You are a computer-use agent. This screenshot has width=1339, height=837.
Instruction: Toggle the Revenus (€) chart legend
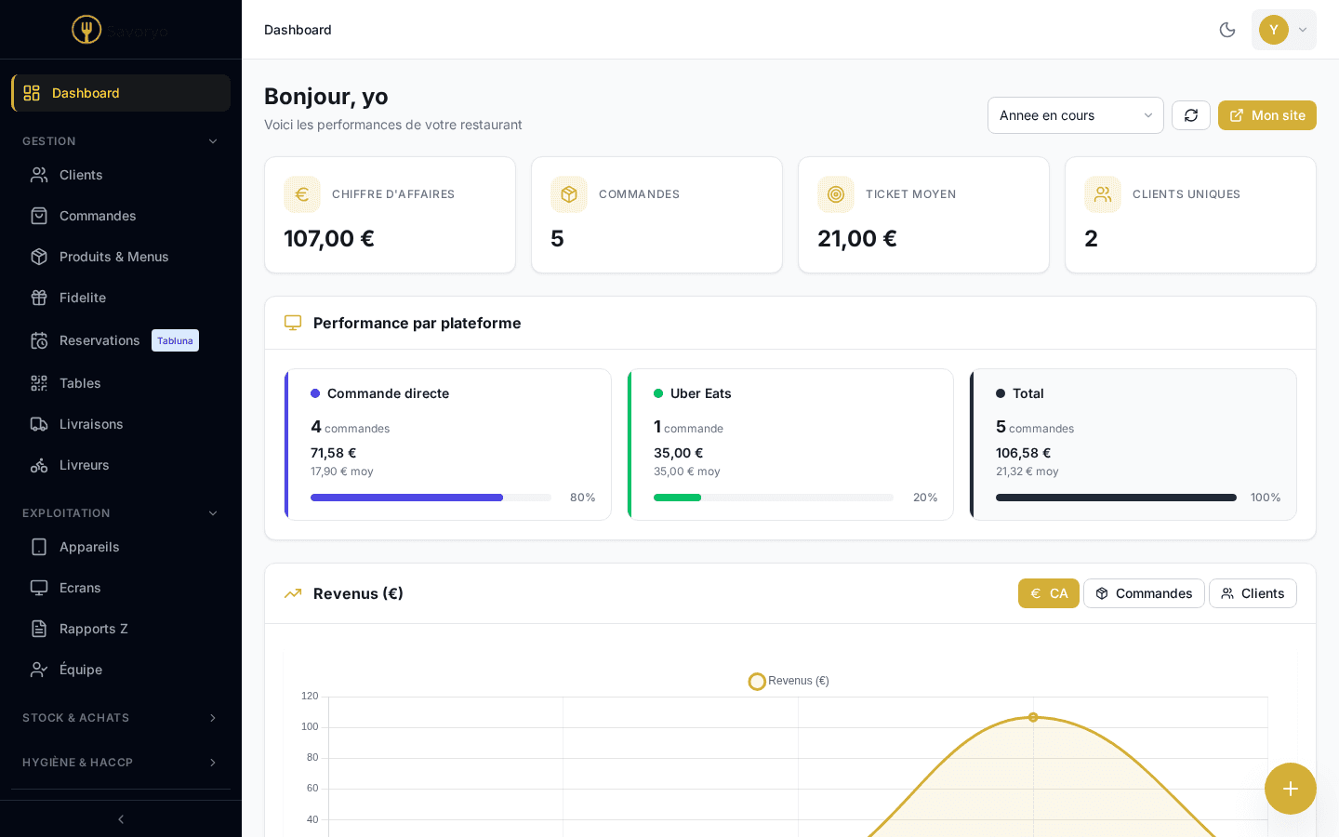tap(789, 682)
